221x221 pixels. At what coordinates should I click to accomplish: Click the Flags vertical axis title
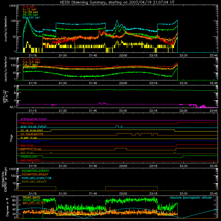(11, 138)
